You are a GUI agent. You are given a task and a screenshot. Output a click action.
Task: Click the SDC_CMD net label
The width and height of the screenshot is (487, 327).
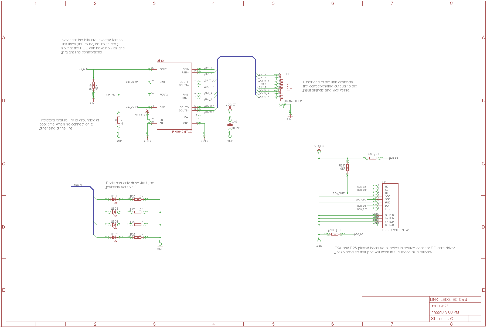click(x=338, y=193)
